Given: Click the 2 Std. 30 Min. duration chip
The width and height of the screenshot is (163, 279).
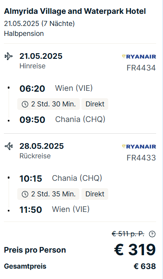Looking at the screenshot, I should [x=48, y=104].
